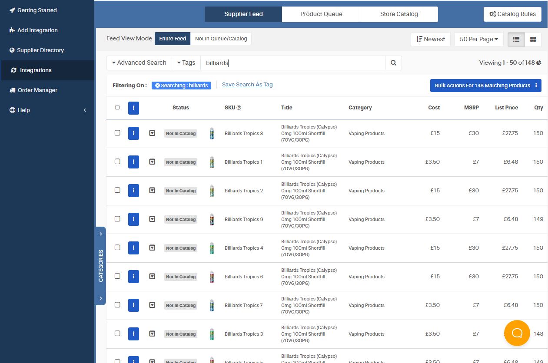Select the checkbox for Billiards Tropics 6
Image resolution: width=548 pixels, height=363 pixels.
[117, 276]
